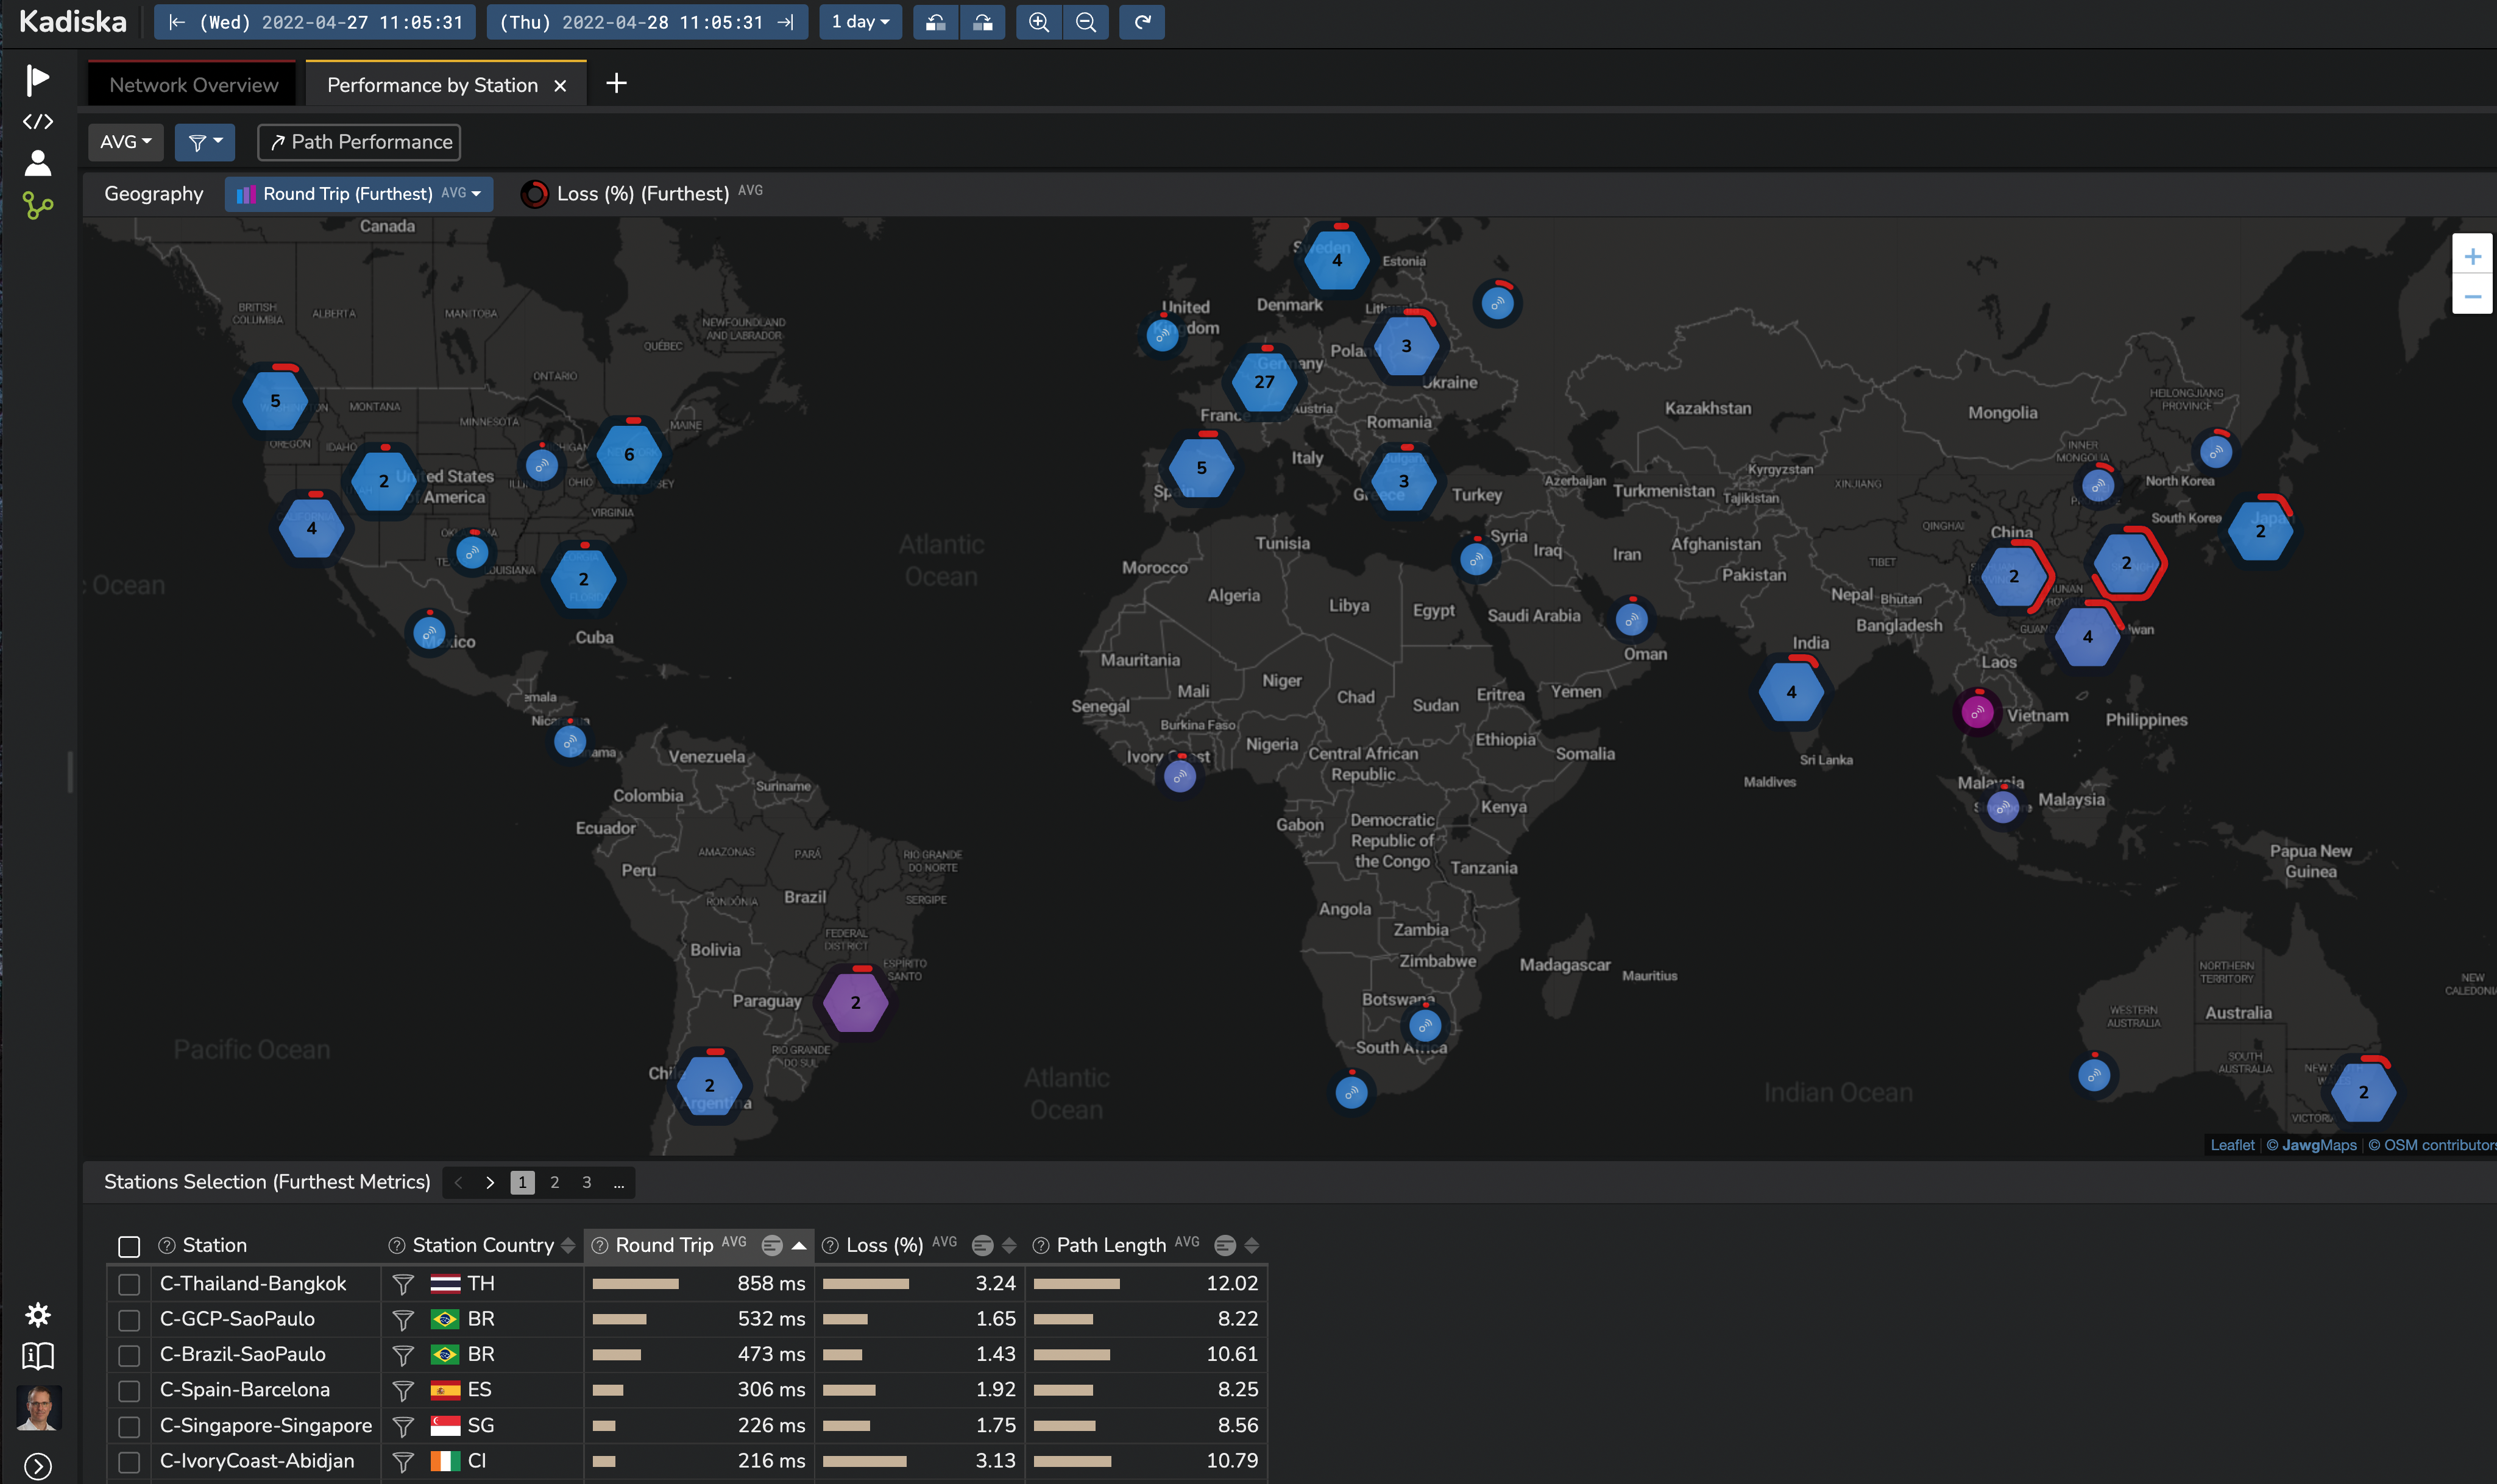
Task: Go to page 2 of the stations list
Action: (x=555, y=1182)
